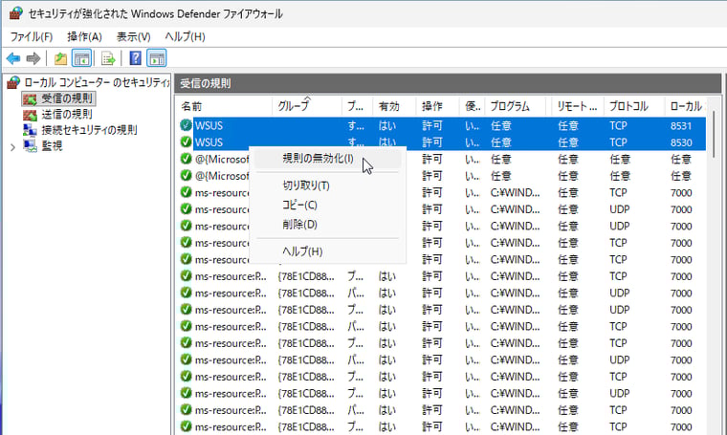Click the 送信の規則 tree node icon

(x=31, y=115)
